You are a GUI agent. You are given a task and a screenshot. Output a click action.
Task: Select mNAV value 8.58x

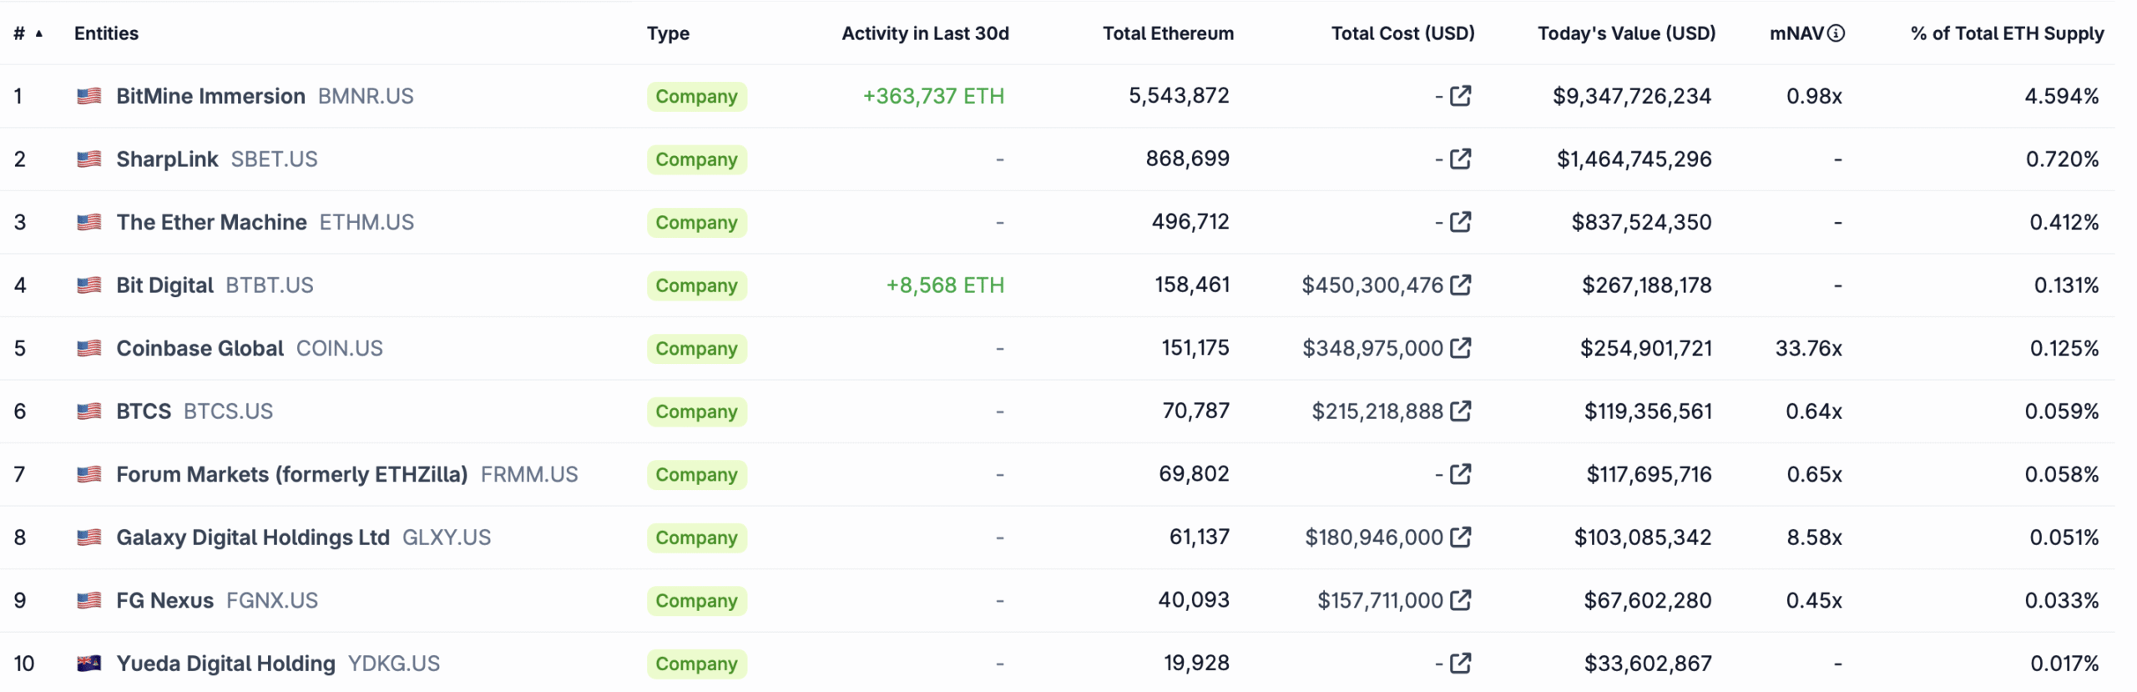coord(1814,537)
